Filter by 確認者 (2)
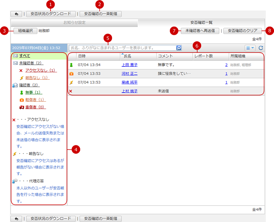 coord(29,85)
